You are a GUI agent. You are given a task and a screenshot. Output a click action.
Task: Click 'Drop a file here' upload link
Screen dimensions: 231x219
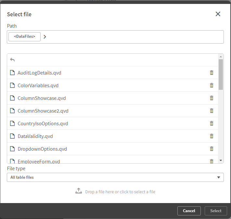coord(120,192)
